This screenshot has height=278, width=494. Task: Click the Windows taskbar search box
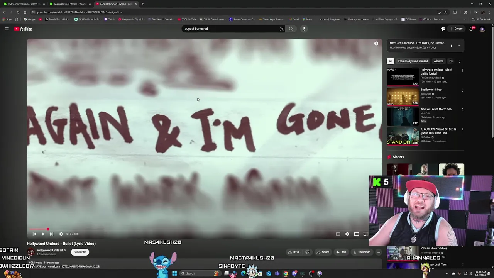click(200, 273)
